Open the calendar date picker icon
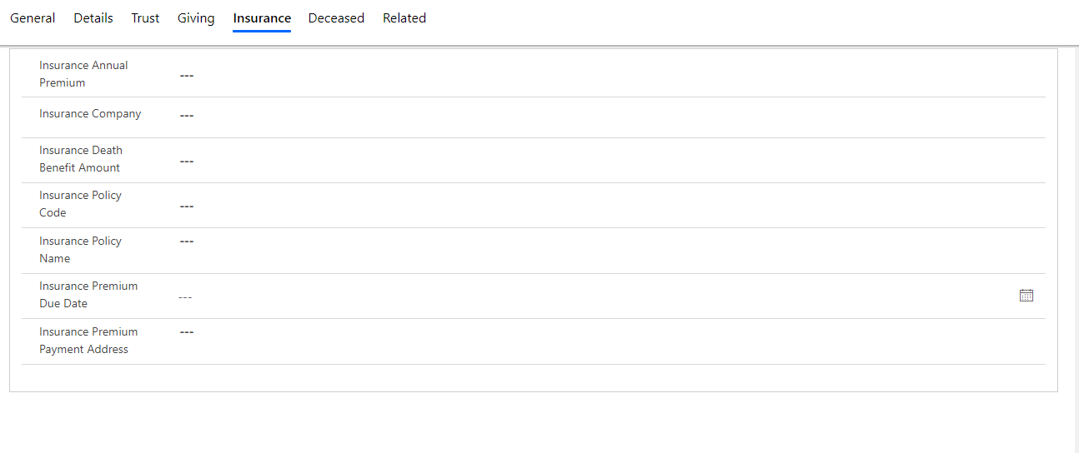 1026,296
